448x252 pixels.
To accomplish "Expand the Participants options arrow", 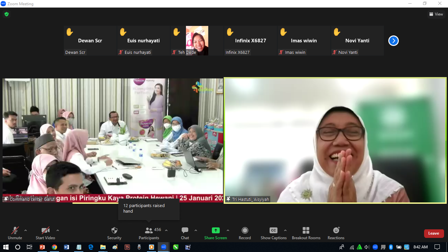I will point(166,230).
